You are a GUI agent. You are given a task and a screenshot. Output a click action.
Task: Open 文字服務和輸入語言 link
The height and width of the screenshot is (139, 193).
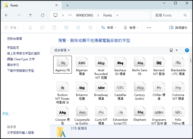pos(21,133)
